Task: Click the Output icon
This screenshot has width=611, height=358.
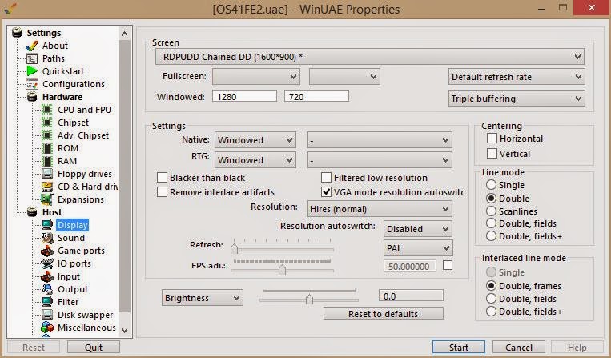Action: tap(47, 289)
